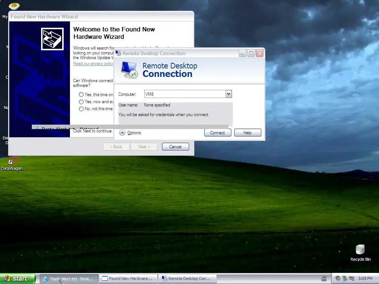Select 'Yes, now and every time' radio button
This screenshot has height=284, width=379.
(x=81, y=102)
